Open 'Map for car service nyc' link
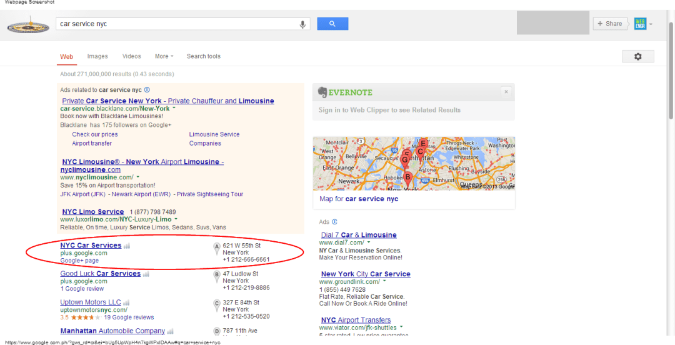 359,199
